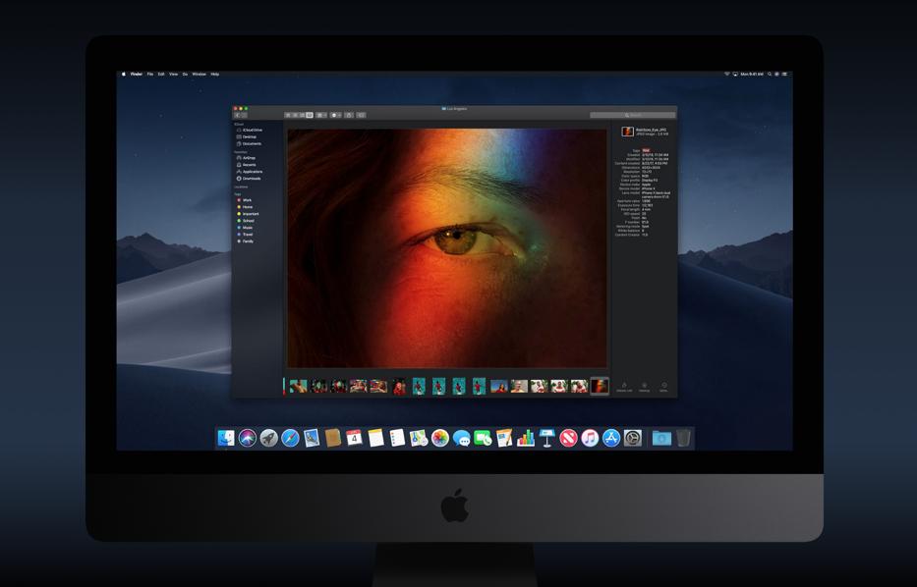Select list view in the Finder toolbar
917x587 pixels.
pyautogui.click(x=295, y=115)
